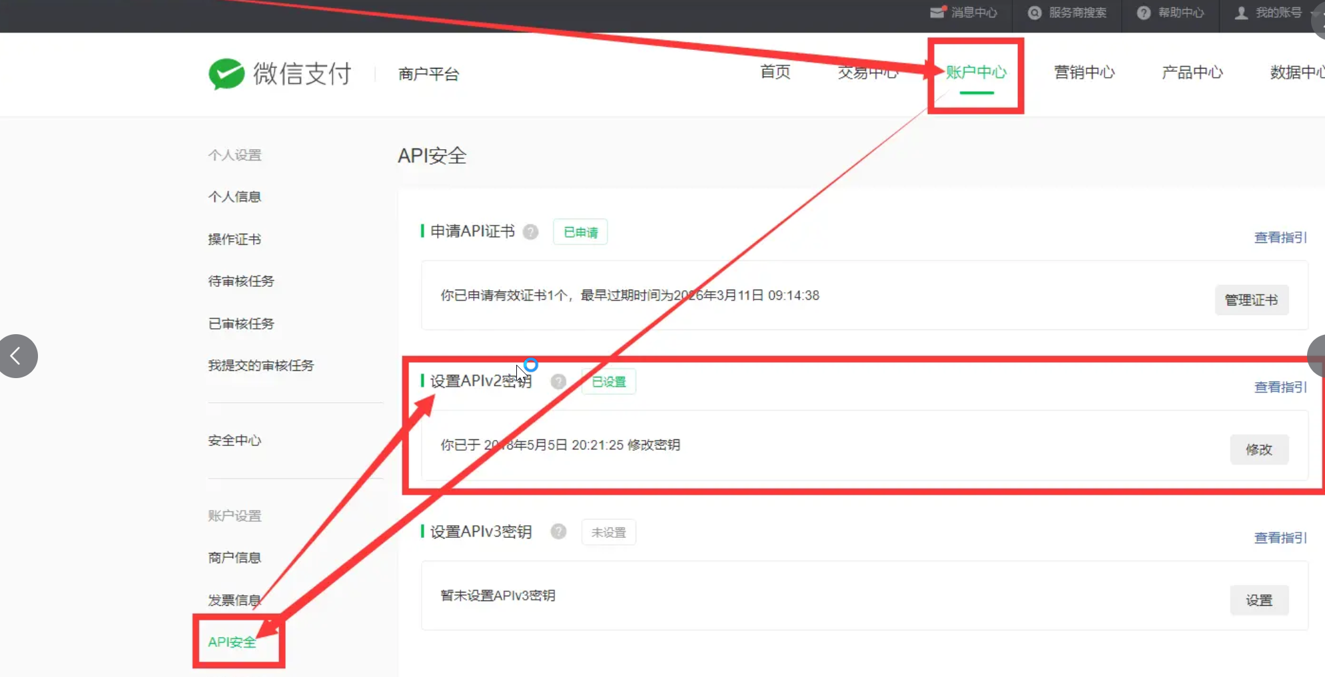The height and width of the screenshot is (677, 1325).
Task: Click 设置 button for APIv3 key
Action: click(1258, 600)
